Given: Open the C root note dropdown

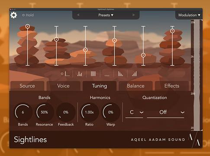Looking at the screenshot, I should pos(134,112).
